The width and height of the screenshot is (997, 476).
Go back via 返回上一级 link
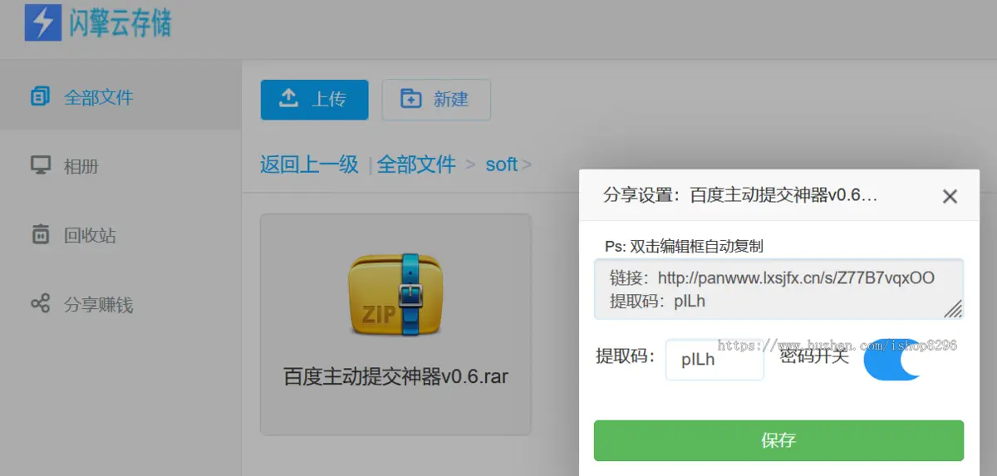(309, 164)
